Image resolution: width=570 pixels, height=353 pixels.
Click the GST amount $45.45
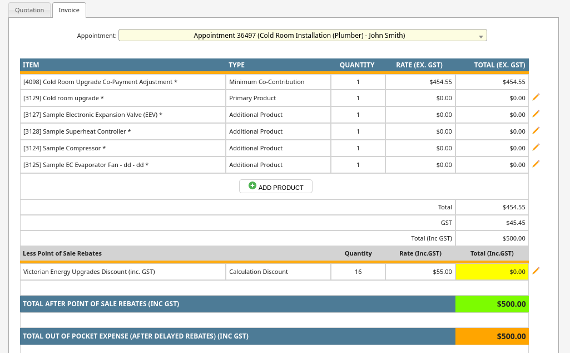coord(513,223)
